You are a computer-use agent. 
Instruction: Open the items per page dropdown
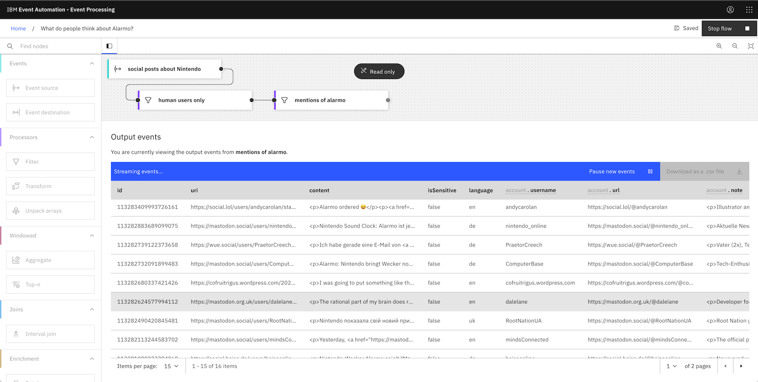pos(171,366)
